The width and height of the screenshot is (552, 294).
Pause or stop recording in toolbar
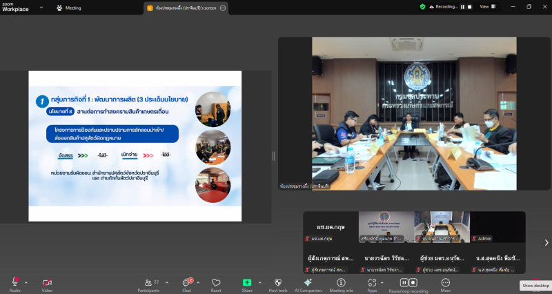(408, 283)
